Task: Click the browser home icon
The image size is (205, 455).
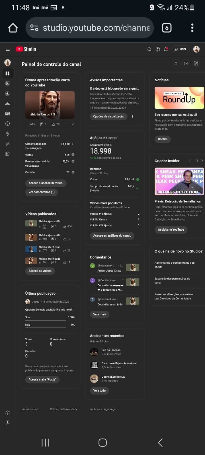Action: click(x=13, y=28)
